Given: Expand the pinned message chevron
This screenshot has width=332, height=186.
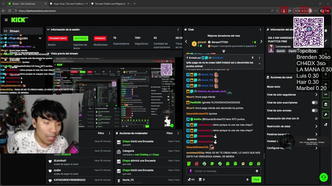Looking at the screenshot, I should coord(260,64).
